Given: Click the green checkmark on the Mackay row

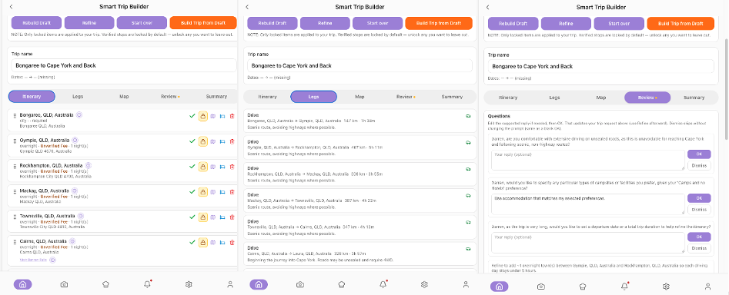Looking at the screenshot, I should [x=192, y=192].
